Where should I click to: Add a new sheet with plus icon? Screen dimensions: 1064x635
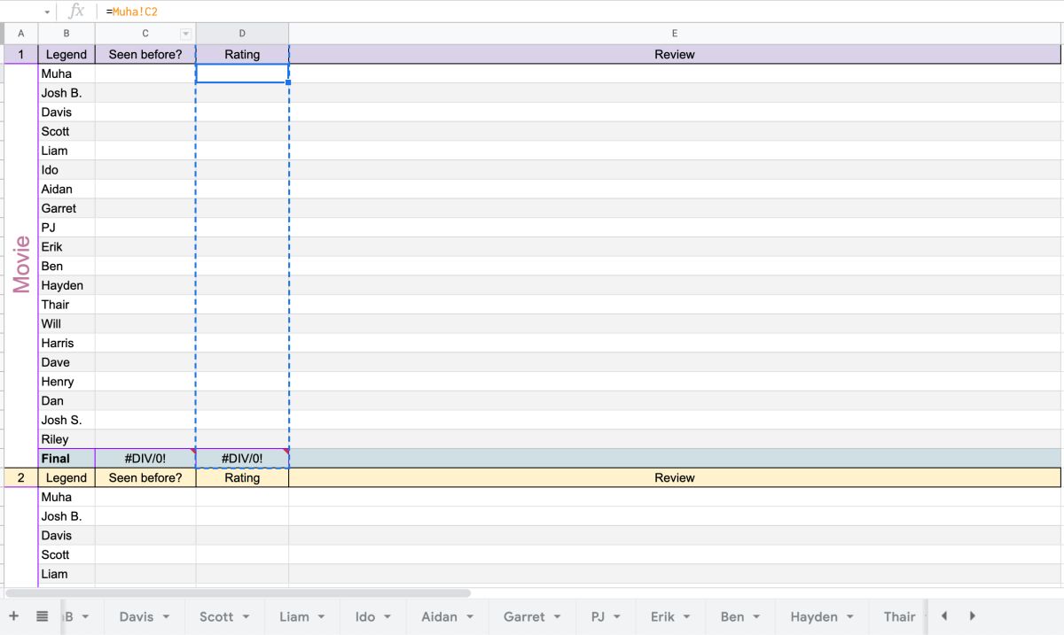pyautogui.click(x=13, y=616)
